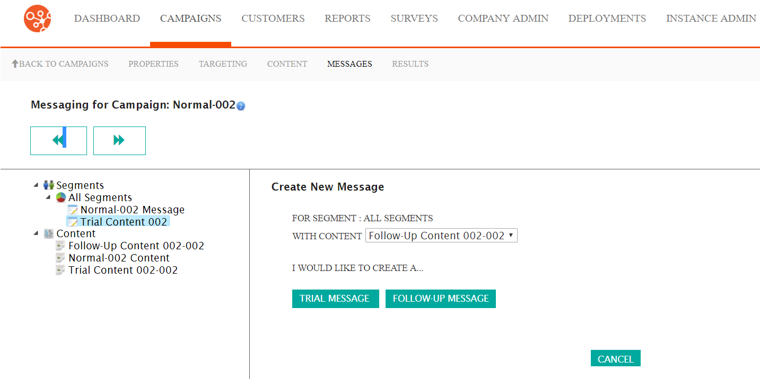Click the Normal-002 Message note icon
The image size is (760, 379).
coord(73,210)
